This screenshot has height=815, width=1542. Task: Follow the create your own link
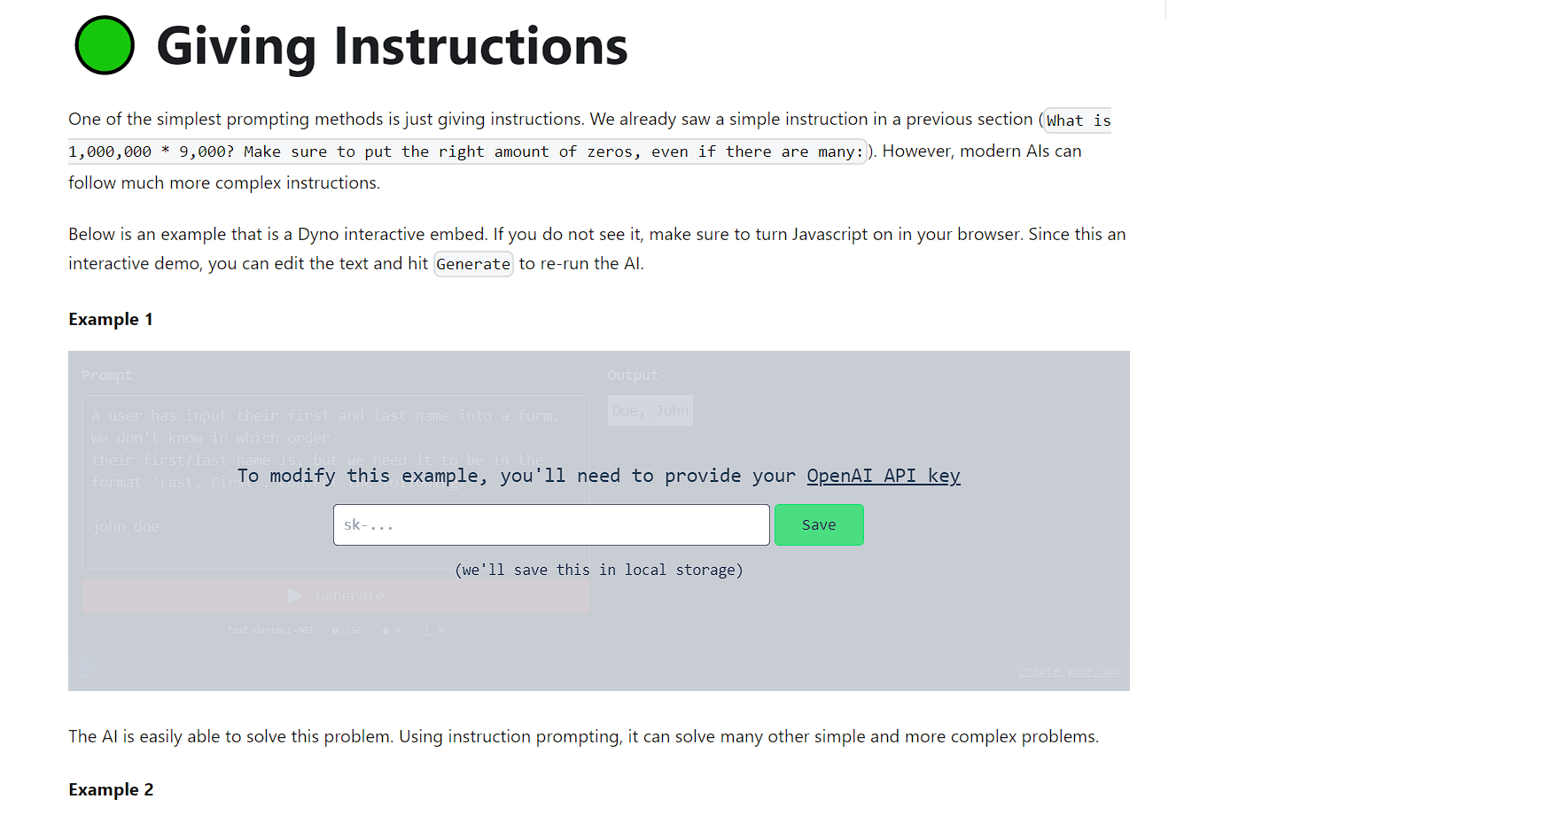point(1069,671)
